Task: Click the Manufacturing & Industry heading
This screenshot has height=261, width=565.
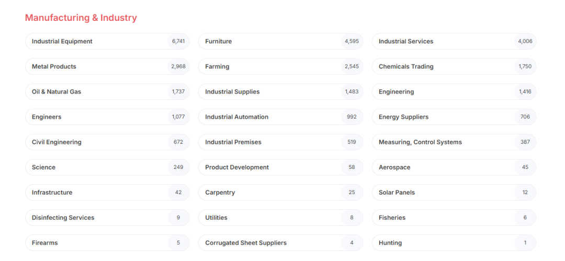Action: coord(81,18)
